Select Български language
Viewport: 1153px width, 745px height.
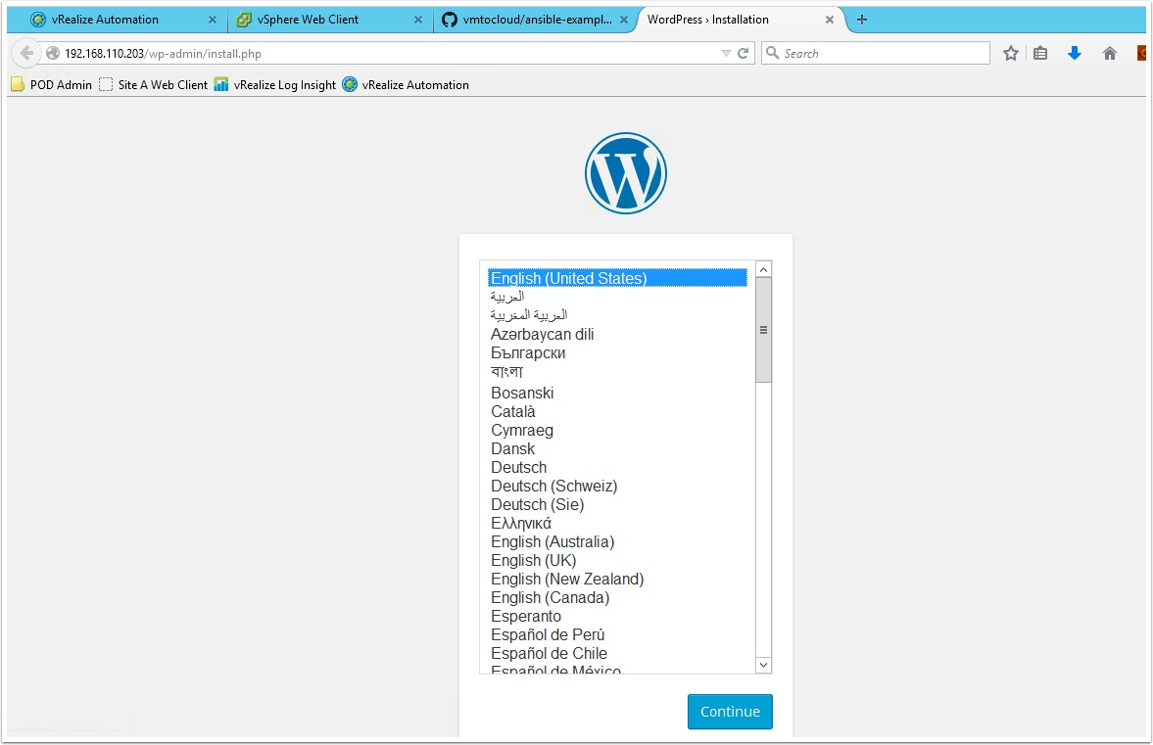[x=618, y=352]
